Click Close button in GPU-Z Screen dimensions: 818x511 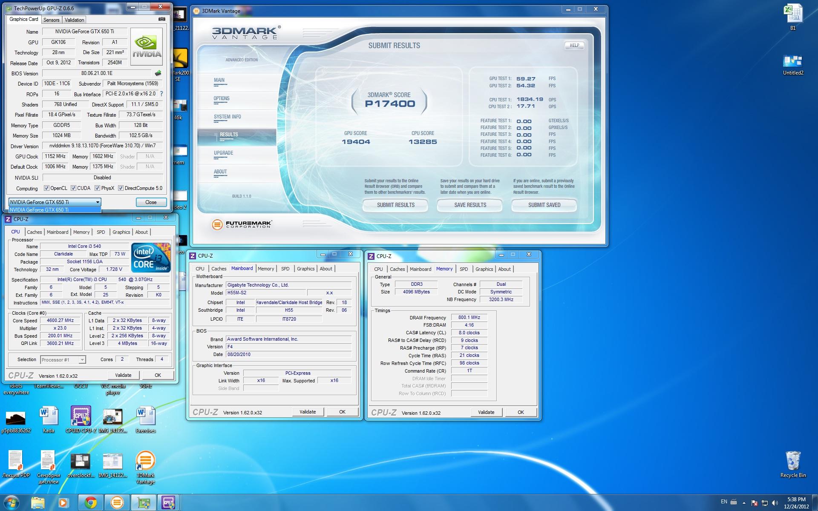[x=151, y=202]
